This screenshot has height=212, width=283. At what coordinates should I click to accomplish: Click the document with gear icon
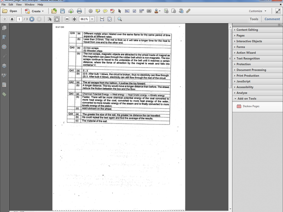coord(166,11)
